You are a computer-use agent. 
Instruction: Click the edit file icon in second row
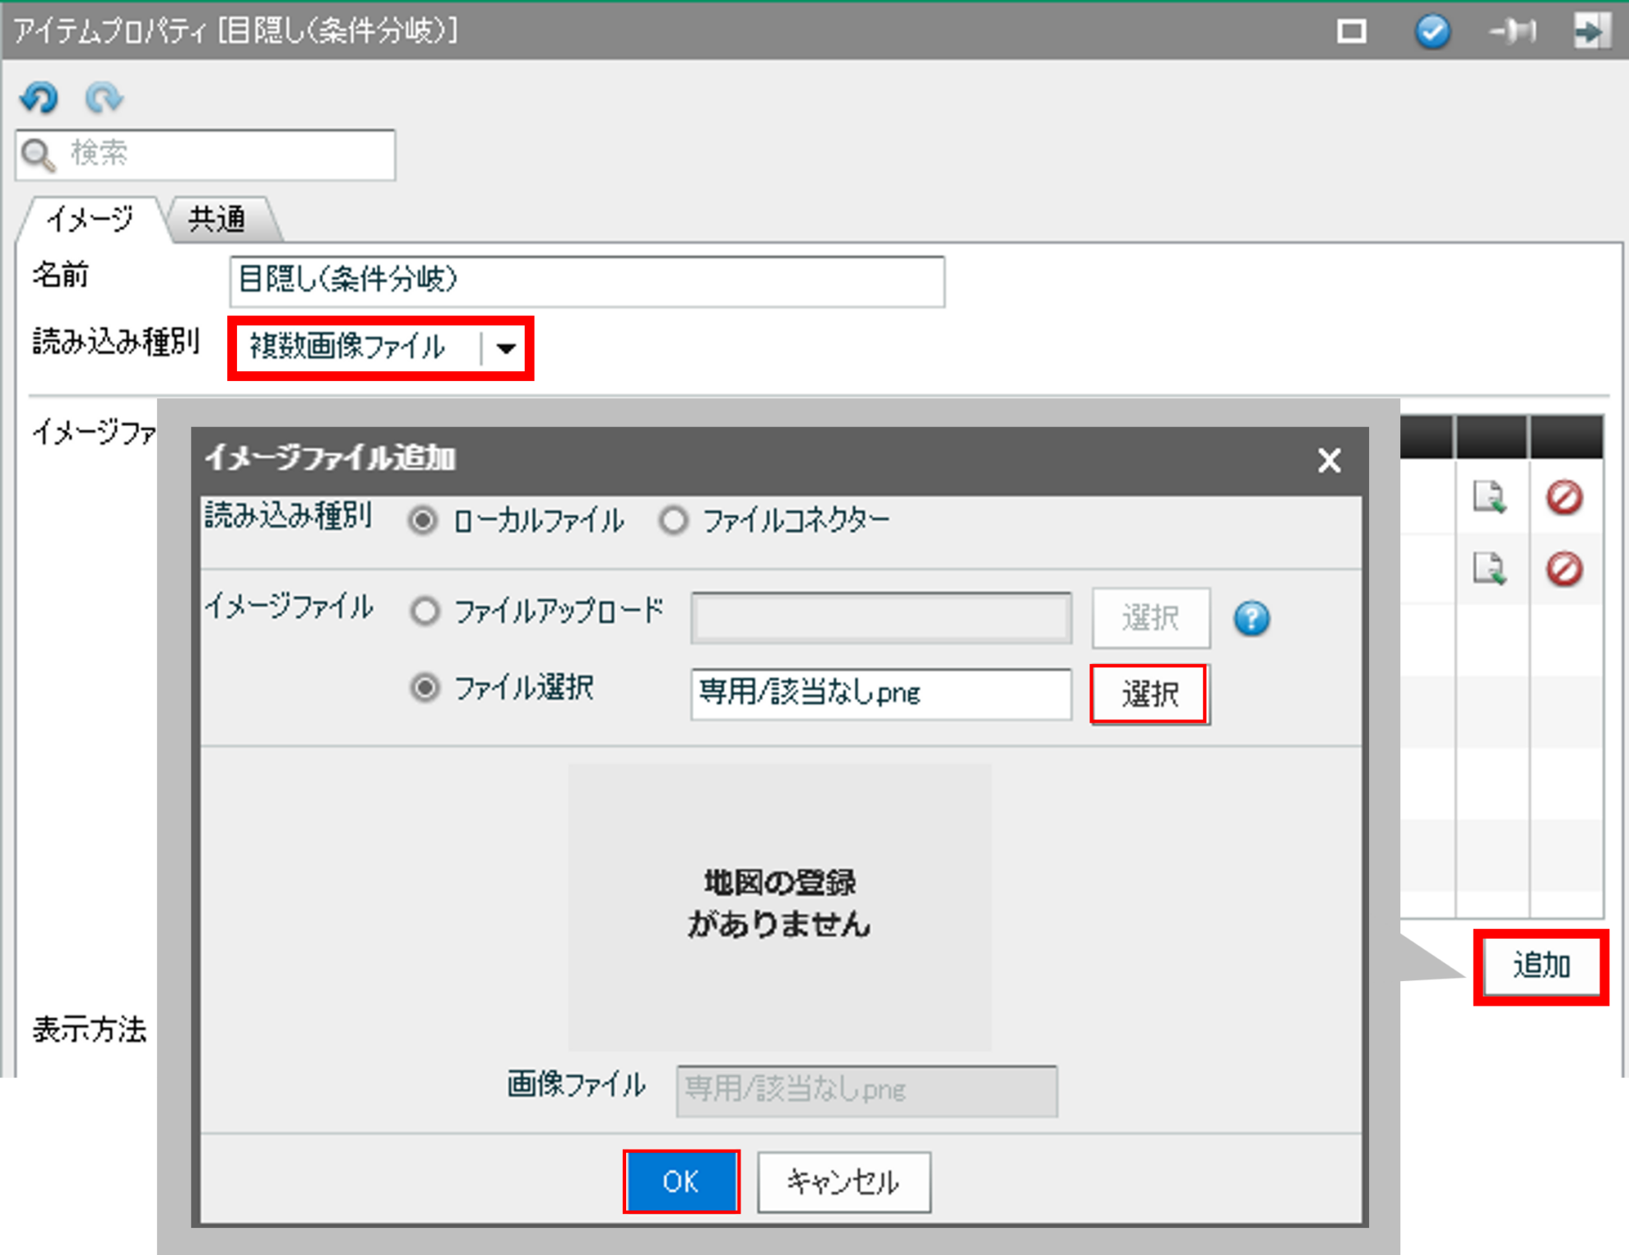point(1489,569)
